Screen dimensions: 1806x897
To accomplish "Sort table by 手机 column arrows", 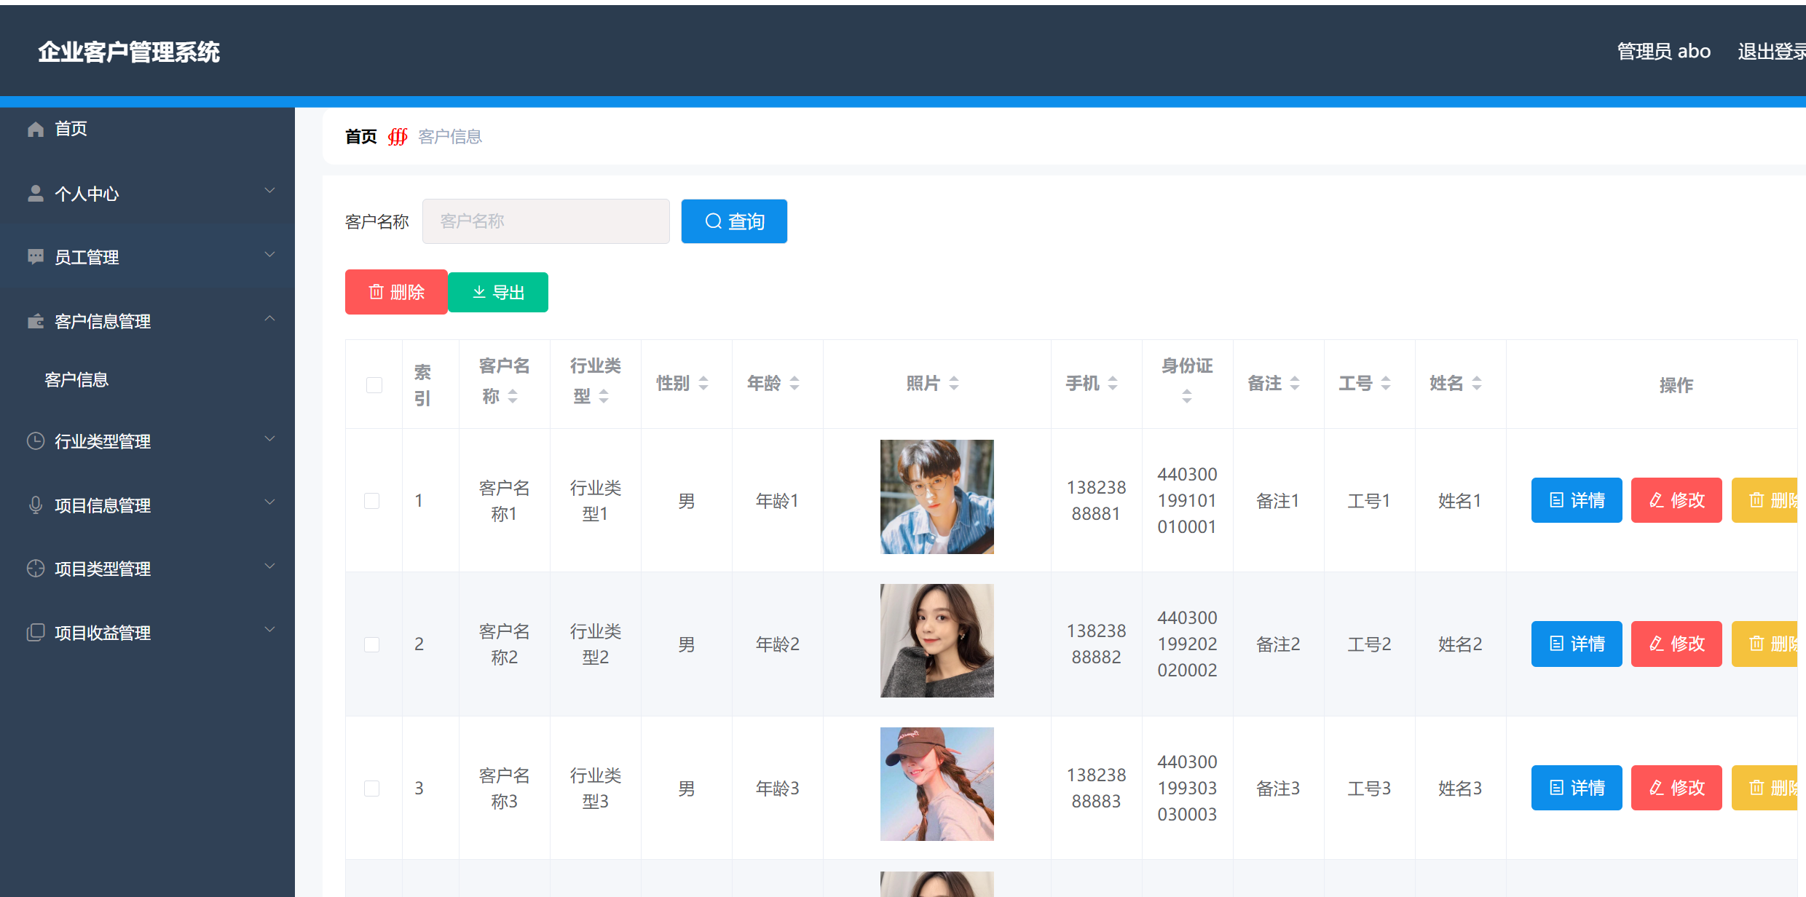I will tap(1113, 383).
